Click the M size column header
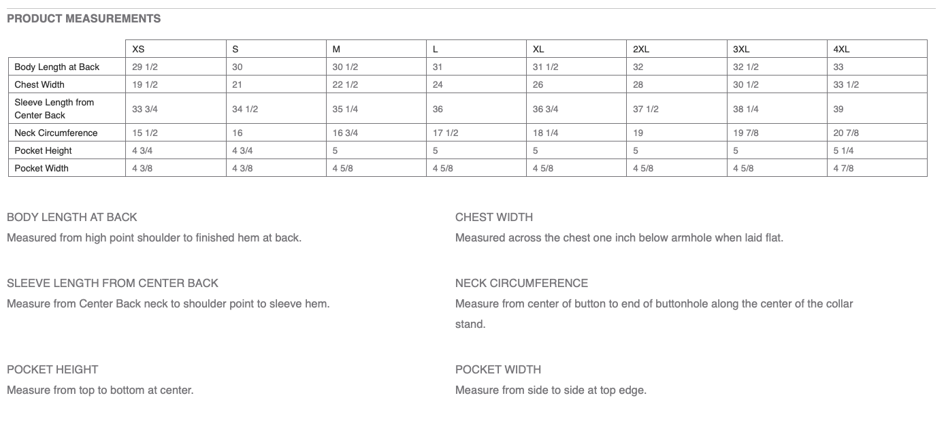Viewport: 946px width, 434px height. 336,49
